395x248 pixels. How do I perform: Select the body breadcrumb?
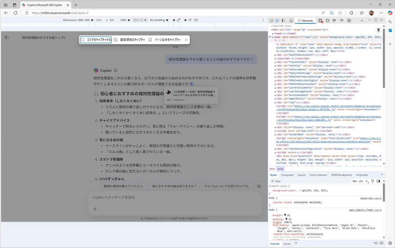point(280,169)
